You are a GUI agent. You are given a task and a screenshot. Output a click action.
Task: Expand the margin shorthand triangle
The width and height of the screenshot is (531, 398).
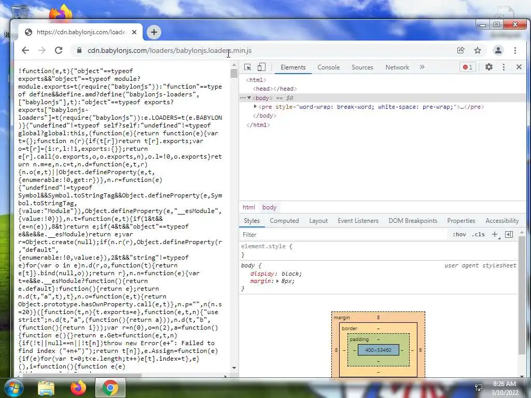277,281
